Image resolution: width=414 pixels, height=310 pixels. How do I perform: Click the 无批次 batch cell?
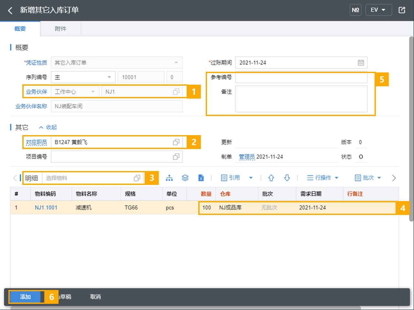click(269, 208)
